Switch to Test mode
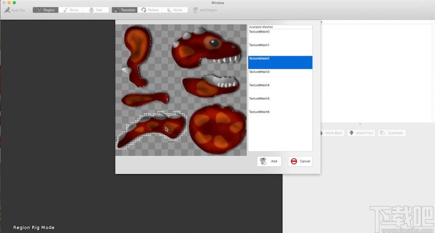 [x=96, y=10]
